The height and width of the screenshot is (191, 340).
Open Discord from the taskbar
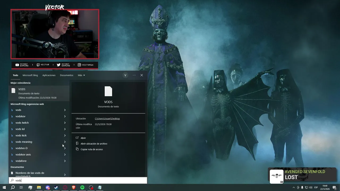pos(48,188)
